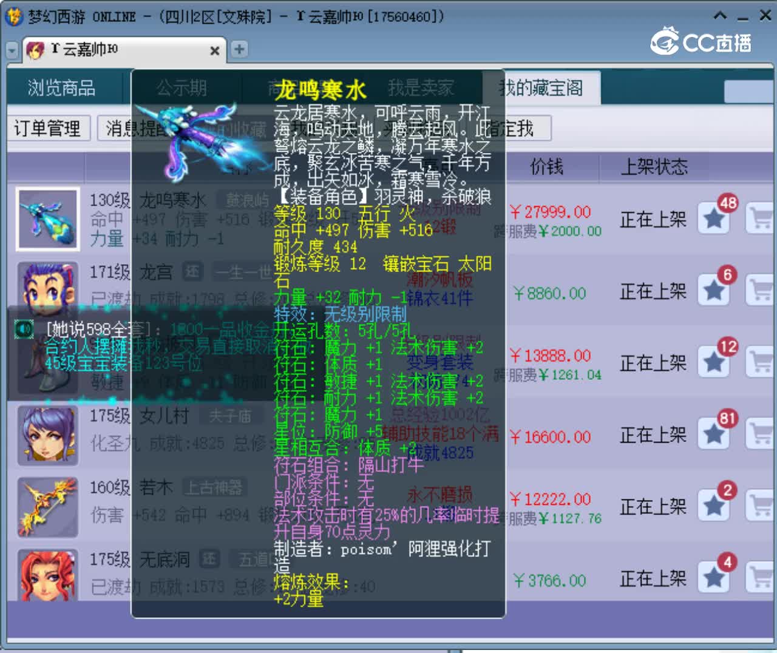The image size is (777, 653).
Task: Click the 价钱 column header
Action: coord(547,167)
